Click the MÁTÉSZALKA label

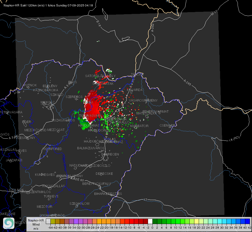tap(146, 113)
